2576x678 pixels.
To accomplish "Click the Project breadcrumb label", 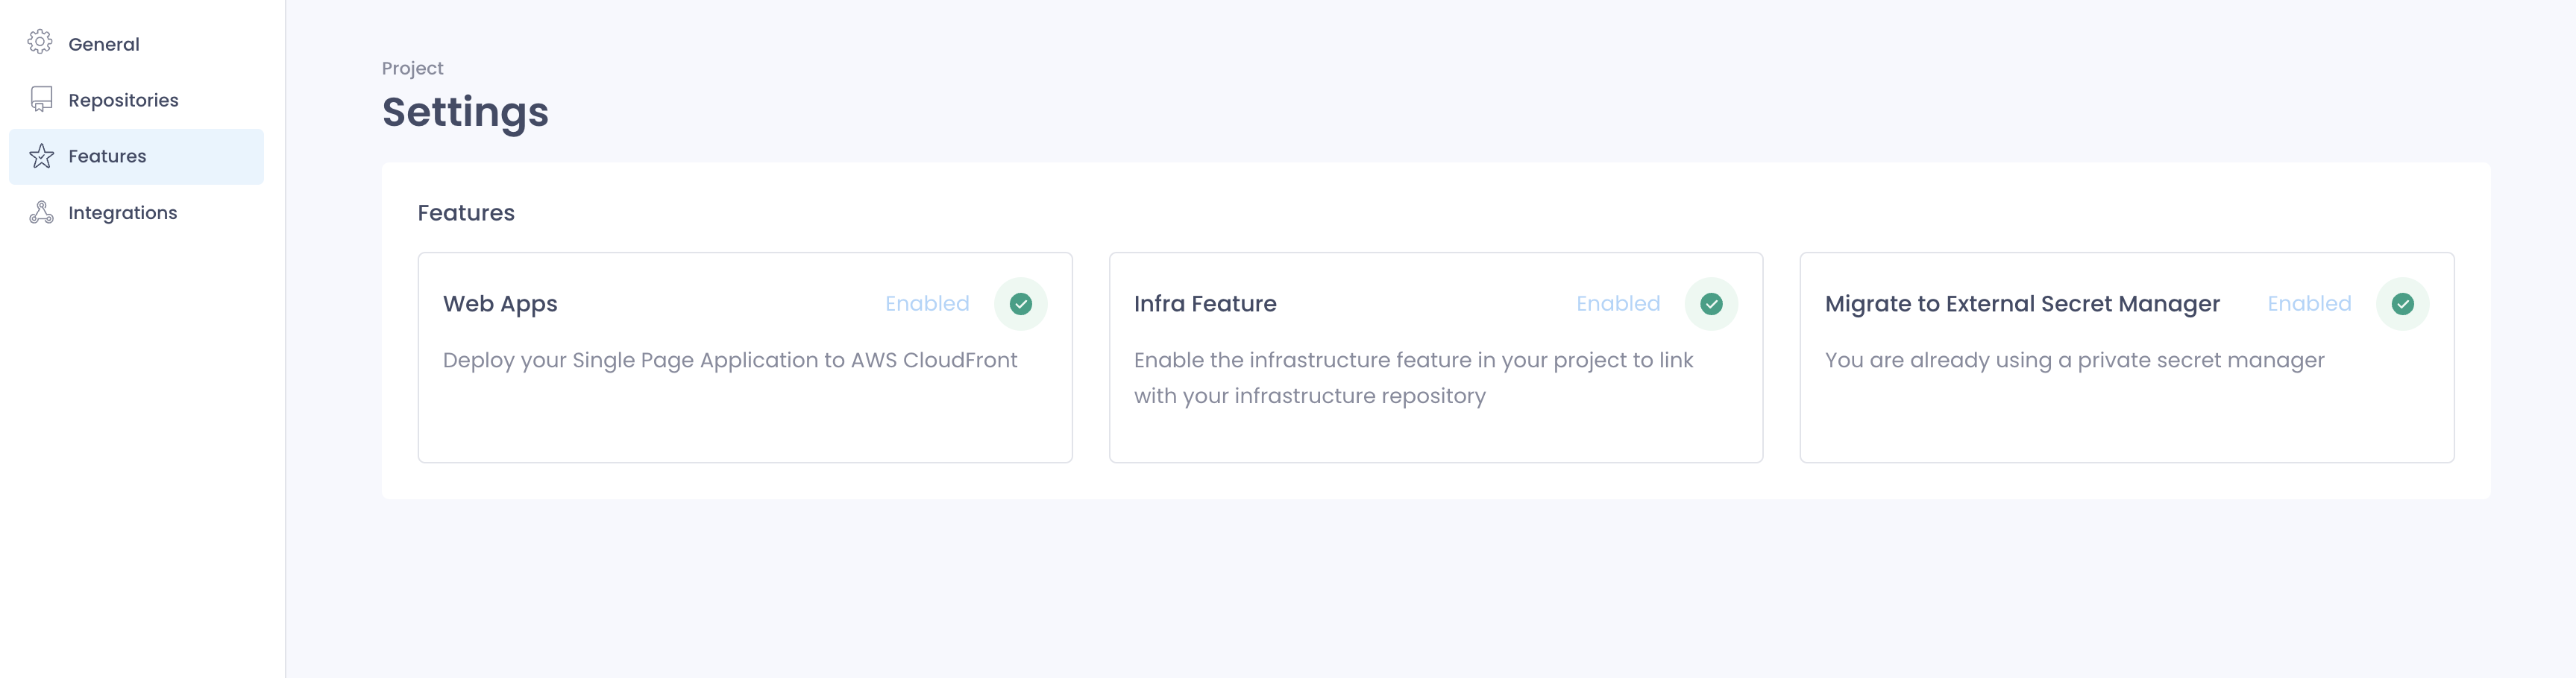I will tap(412, 69).
